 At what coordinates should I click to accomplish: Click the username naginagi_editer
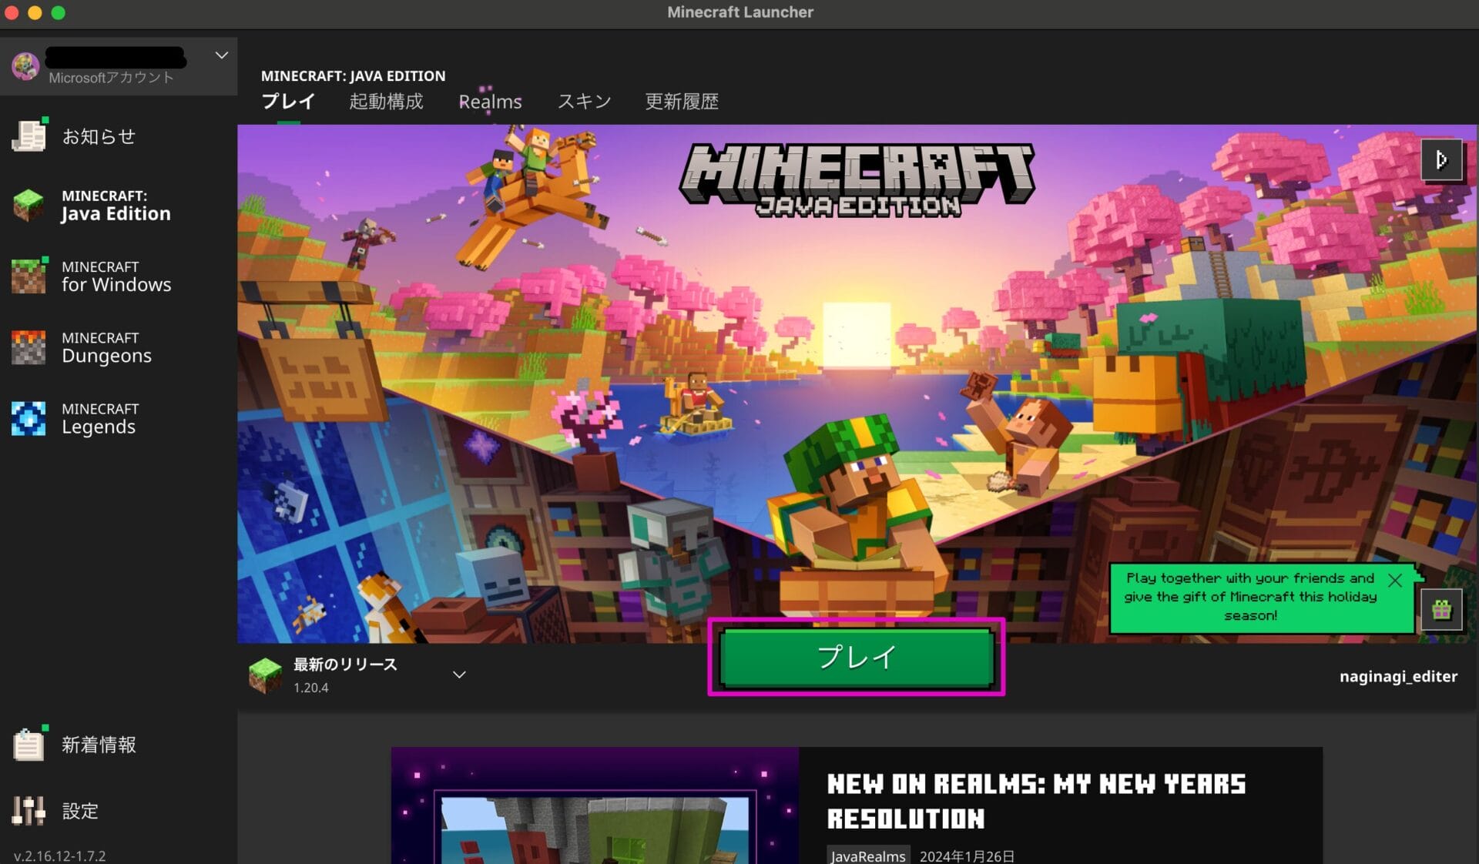[x=1399, y=676]
